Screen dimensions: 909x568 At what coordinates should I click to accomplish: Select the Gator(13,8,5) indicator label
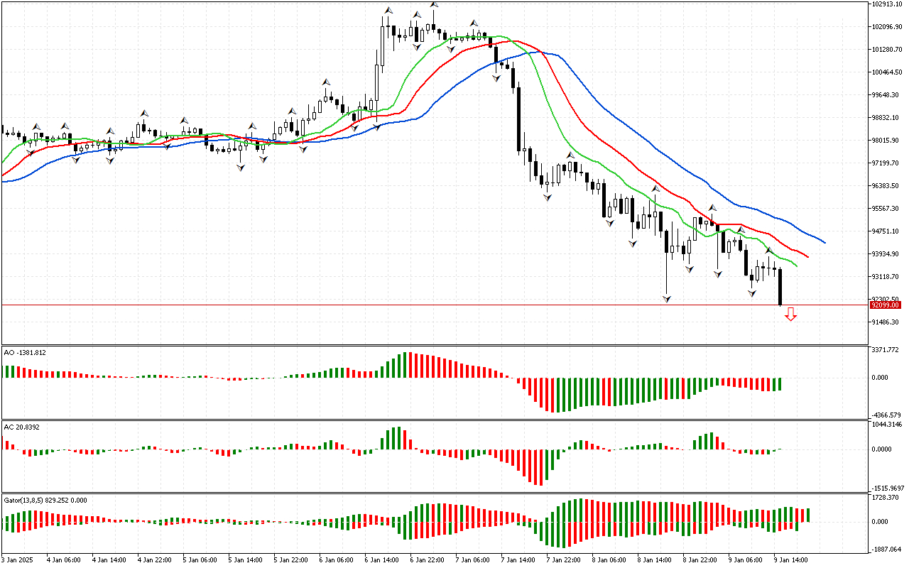[x=45, y=500]
